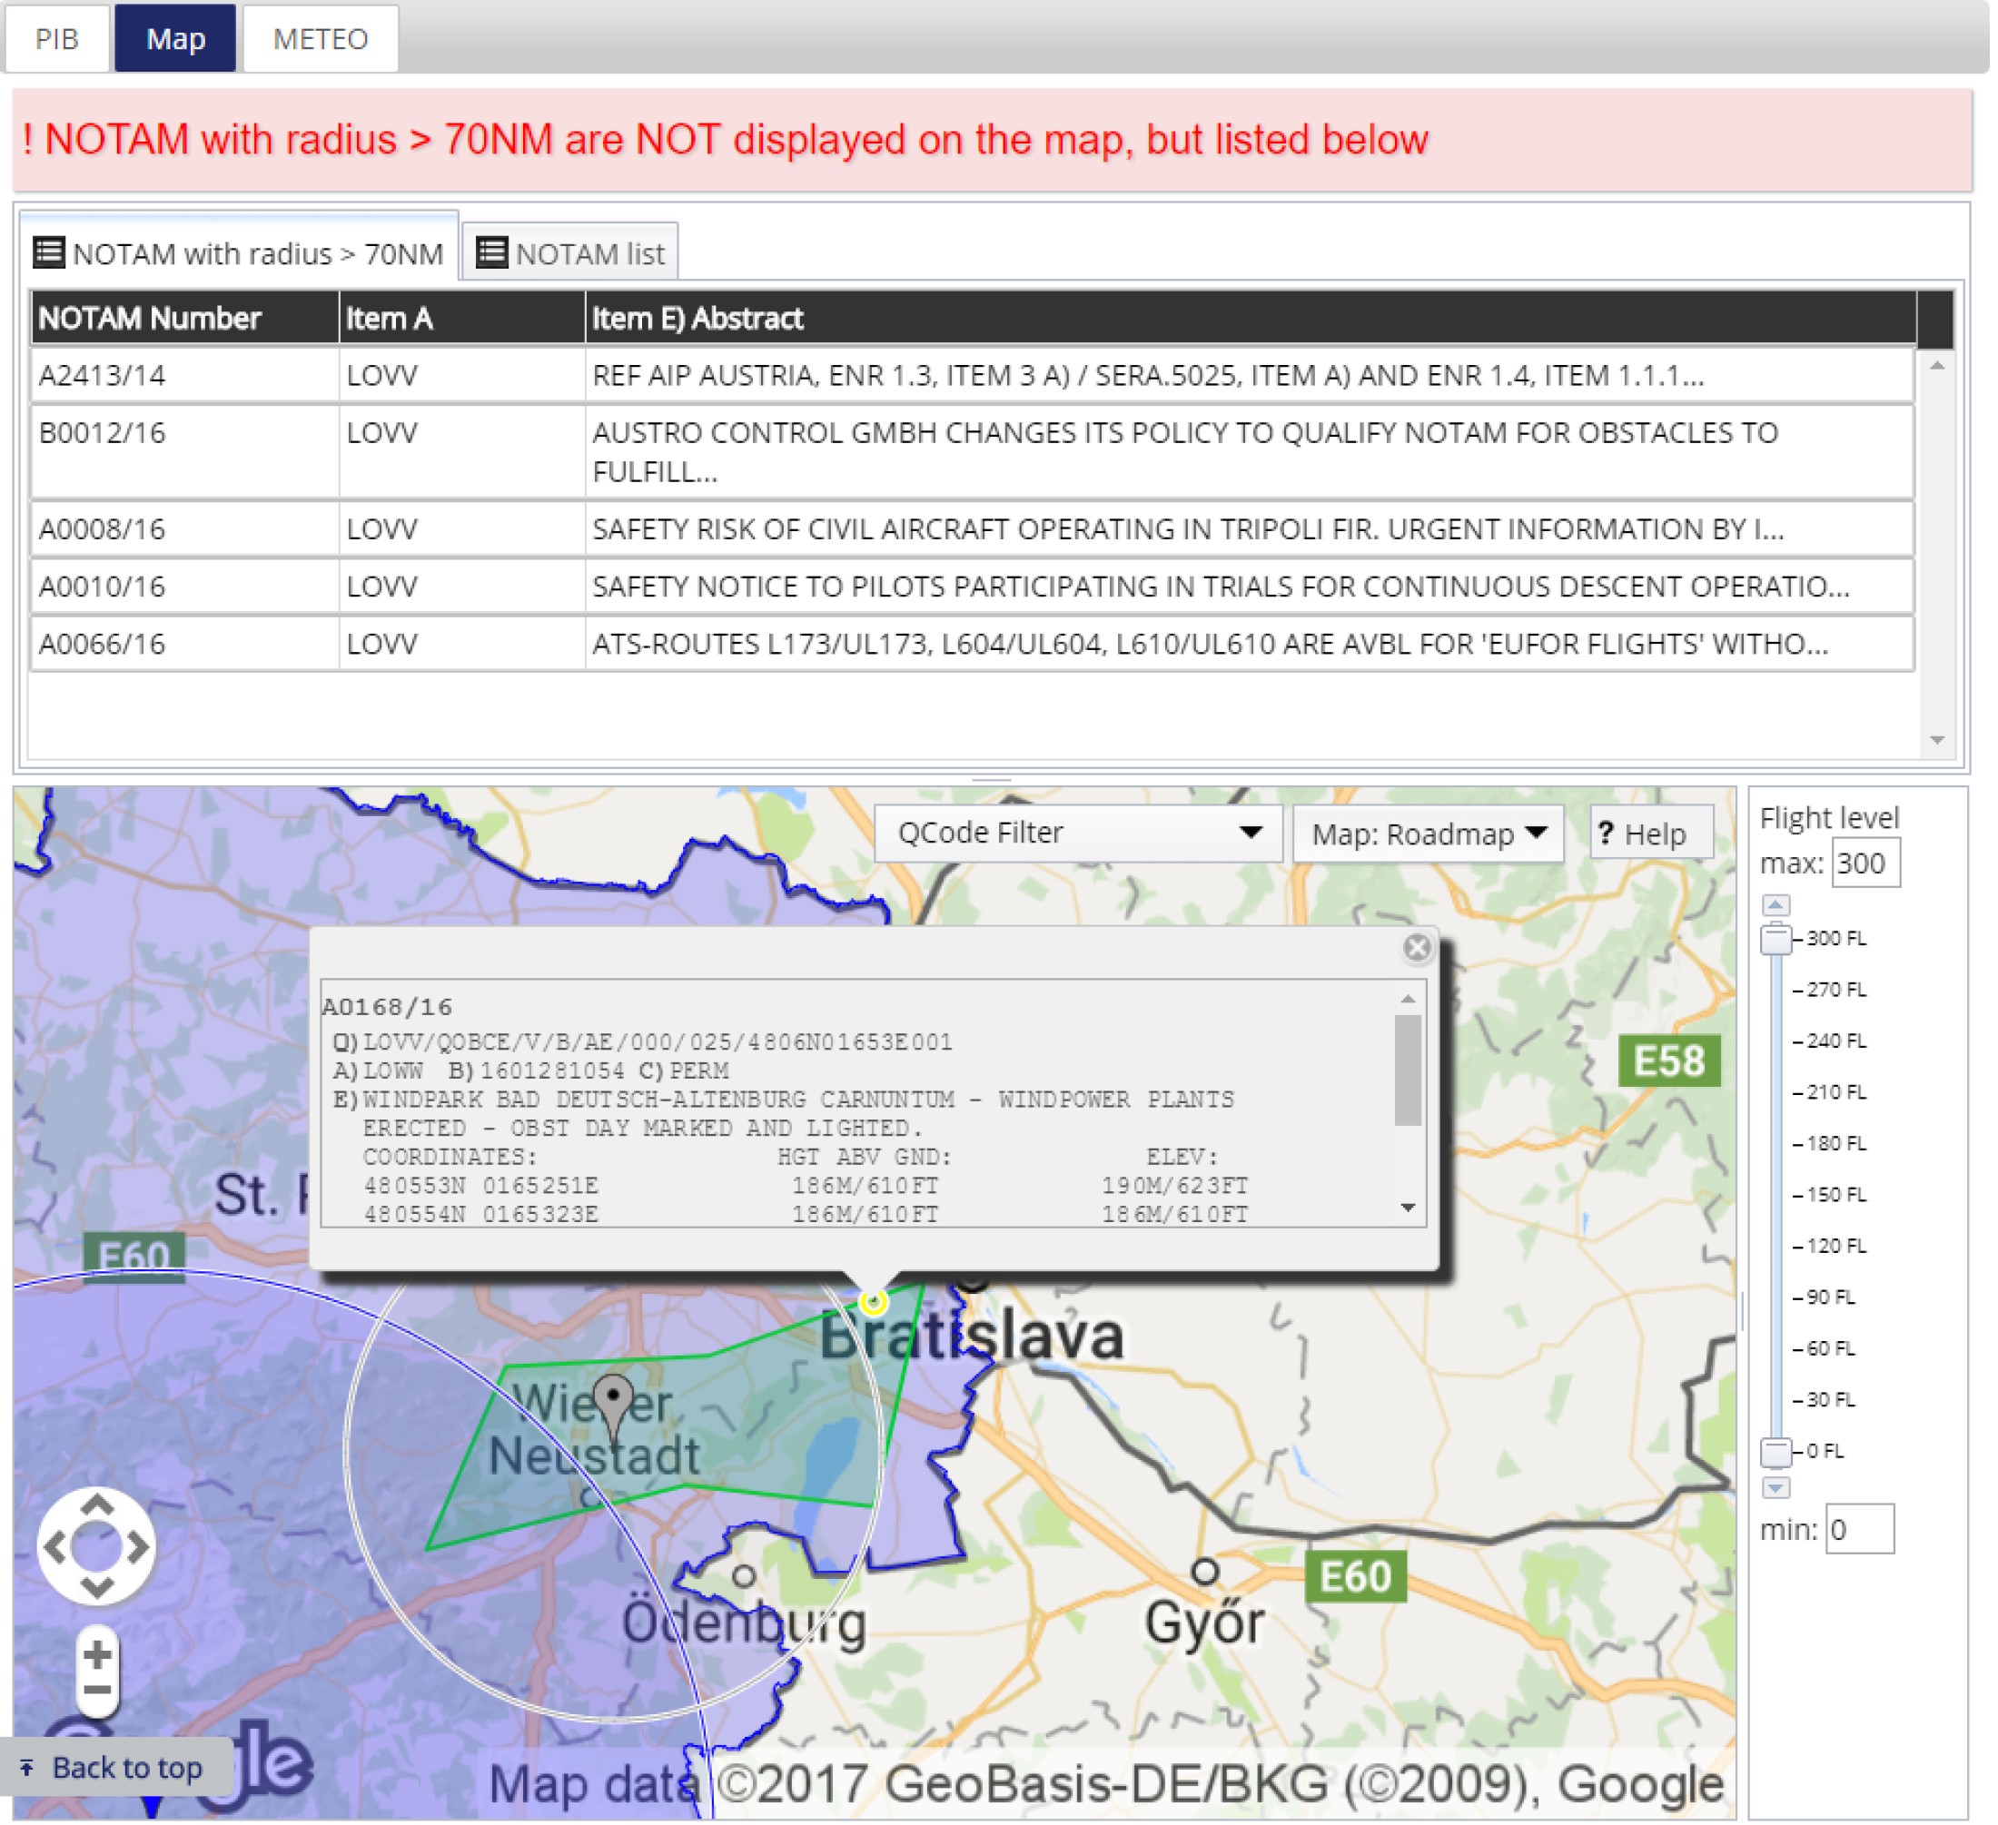This screenshot has height=1825, width=1998.
Task: Click the min flight level input field
Action: [1859, 1529]
